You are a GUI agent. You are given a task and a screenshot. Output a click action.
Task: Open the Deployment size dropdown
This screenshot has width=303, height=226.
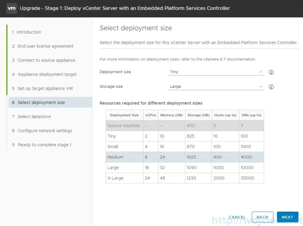click(x=216, y=72)
